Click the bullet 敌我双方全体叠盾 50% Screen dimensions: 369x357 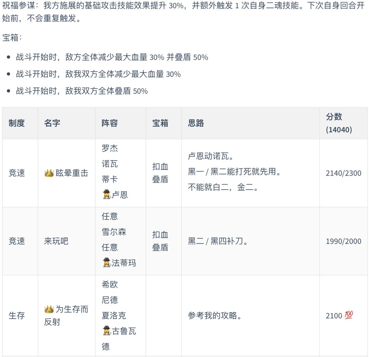[x=82, y=91]
